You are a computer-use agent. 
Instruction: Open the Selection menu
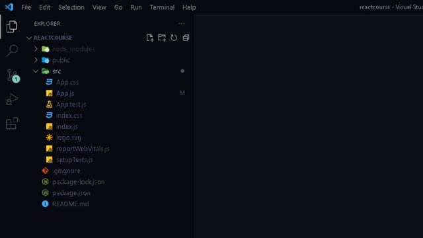[71, 7]
